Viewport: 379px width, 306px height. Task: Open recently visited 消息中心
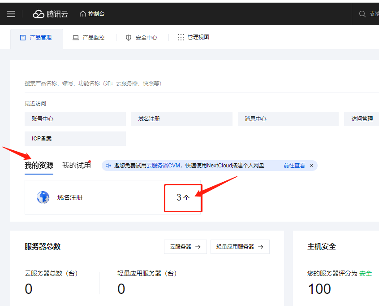point(288,119)
